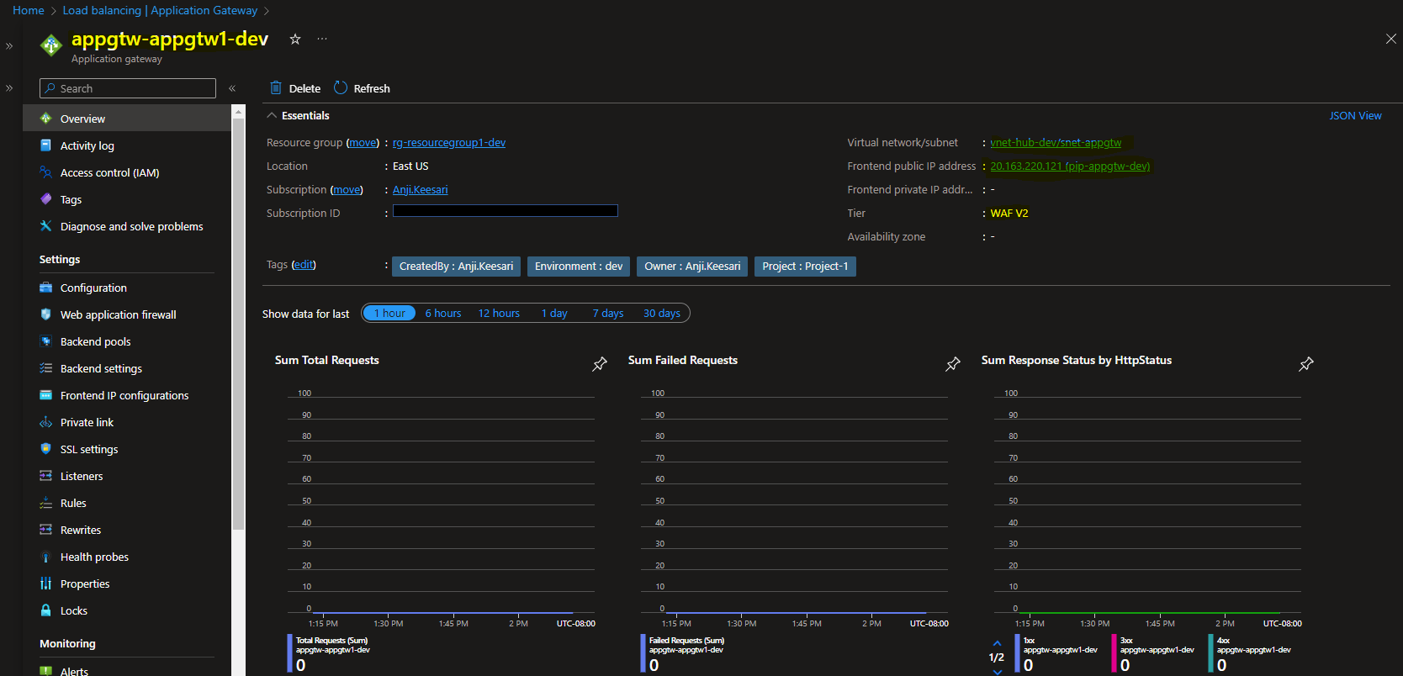The image size is (1403, 676).
Task: Select the 7 days time range
Action: coord(608,313)
